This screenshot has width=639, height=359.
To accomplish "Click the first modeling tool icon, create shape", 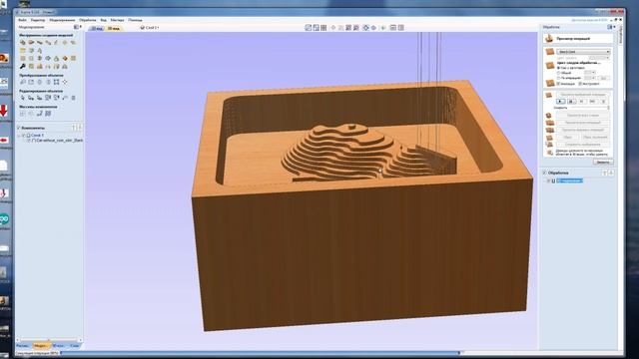I will 23,42.
